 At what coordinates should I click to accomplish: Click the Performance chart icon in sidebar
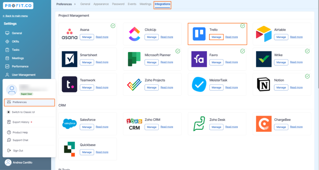(x=7, y=67)
